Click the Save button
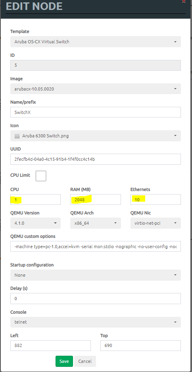192x372 pixels. (64, 361)
